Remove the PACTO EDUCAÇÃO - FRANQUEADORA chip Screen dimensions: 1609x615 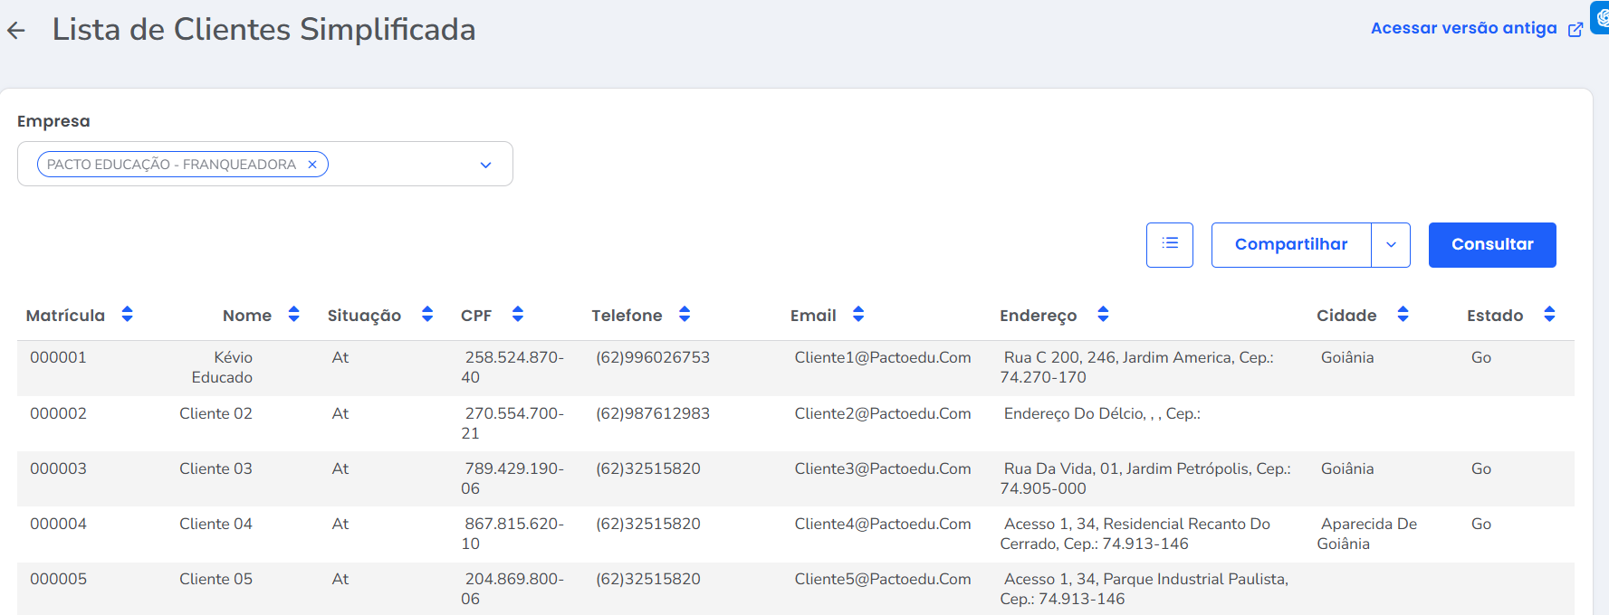tap(312, 165)
